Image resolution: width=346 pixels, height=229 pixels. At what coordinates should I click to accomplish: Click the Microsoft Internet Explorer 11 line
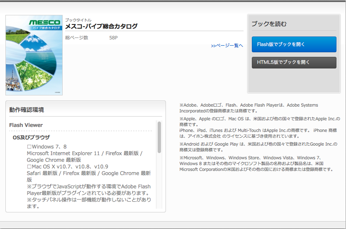[x=85, y=157]
